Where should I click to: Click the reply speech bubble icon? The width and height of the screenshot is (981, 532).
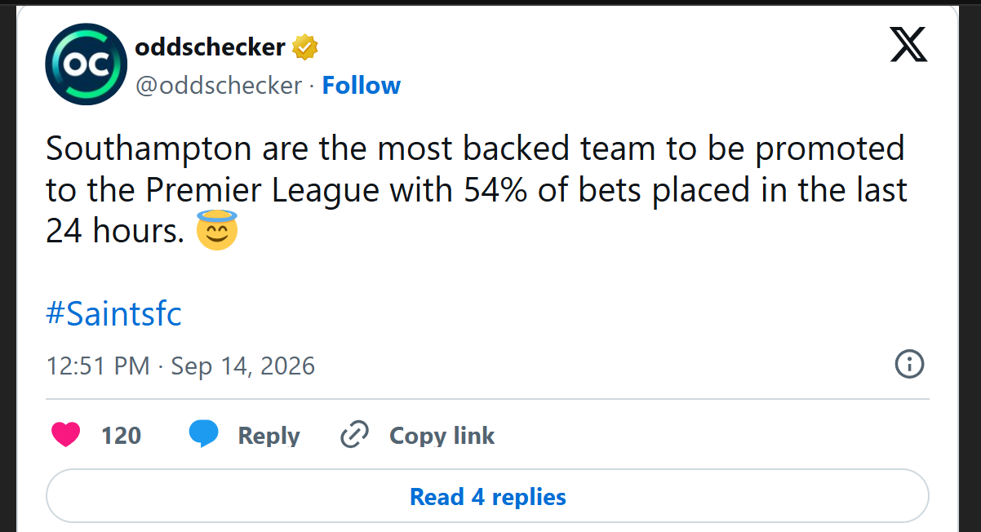pyautogui.click(x=203, y=434)
